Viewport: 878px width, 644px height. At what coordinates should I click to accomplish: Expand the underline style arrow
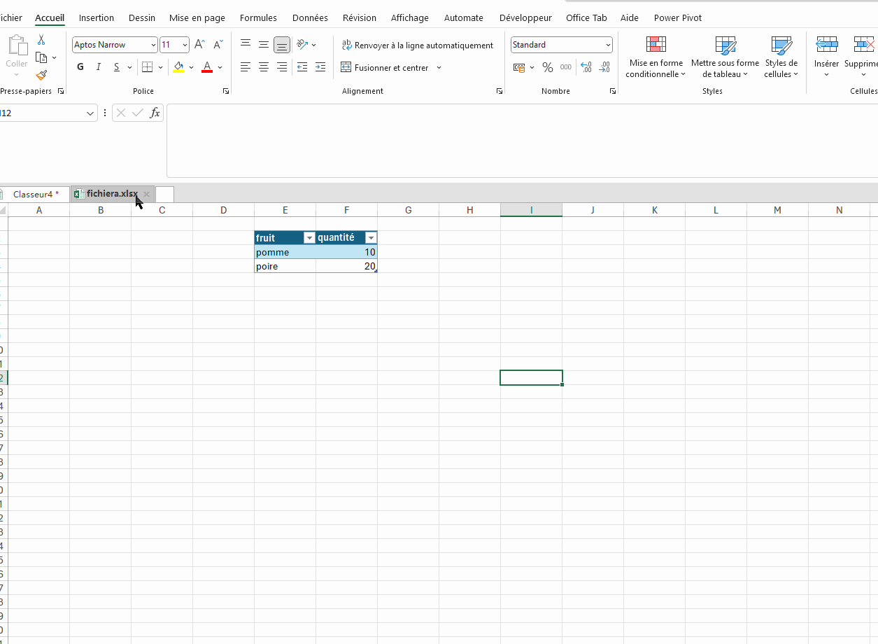[130, 67]
